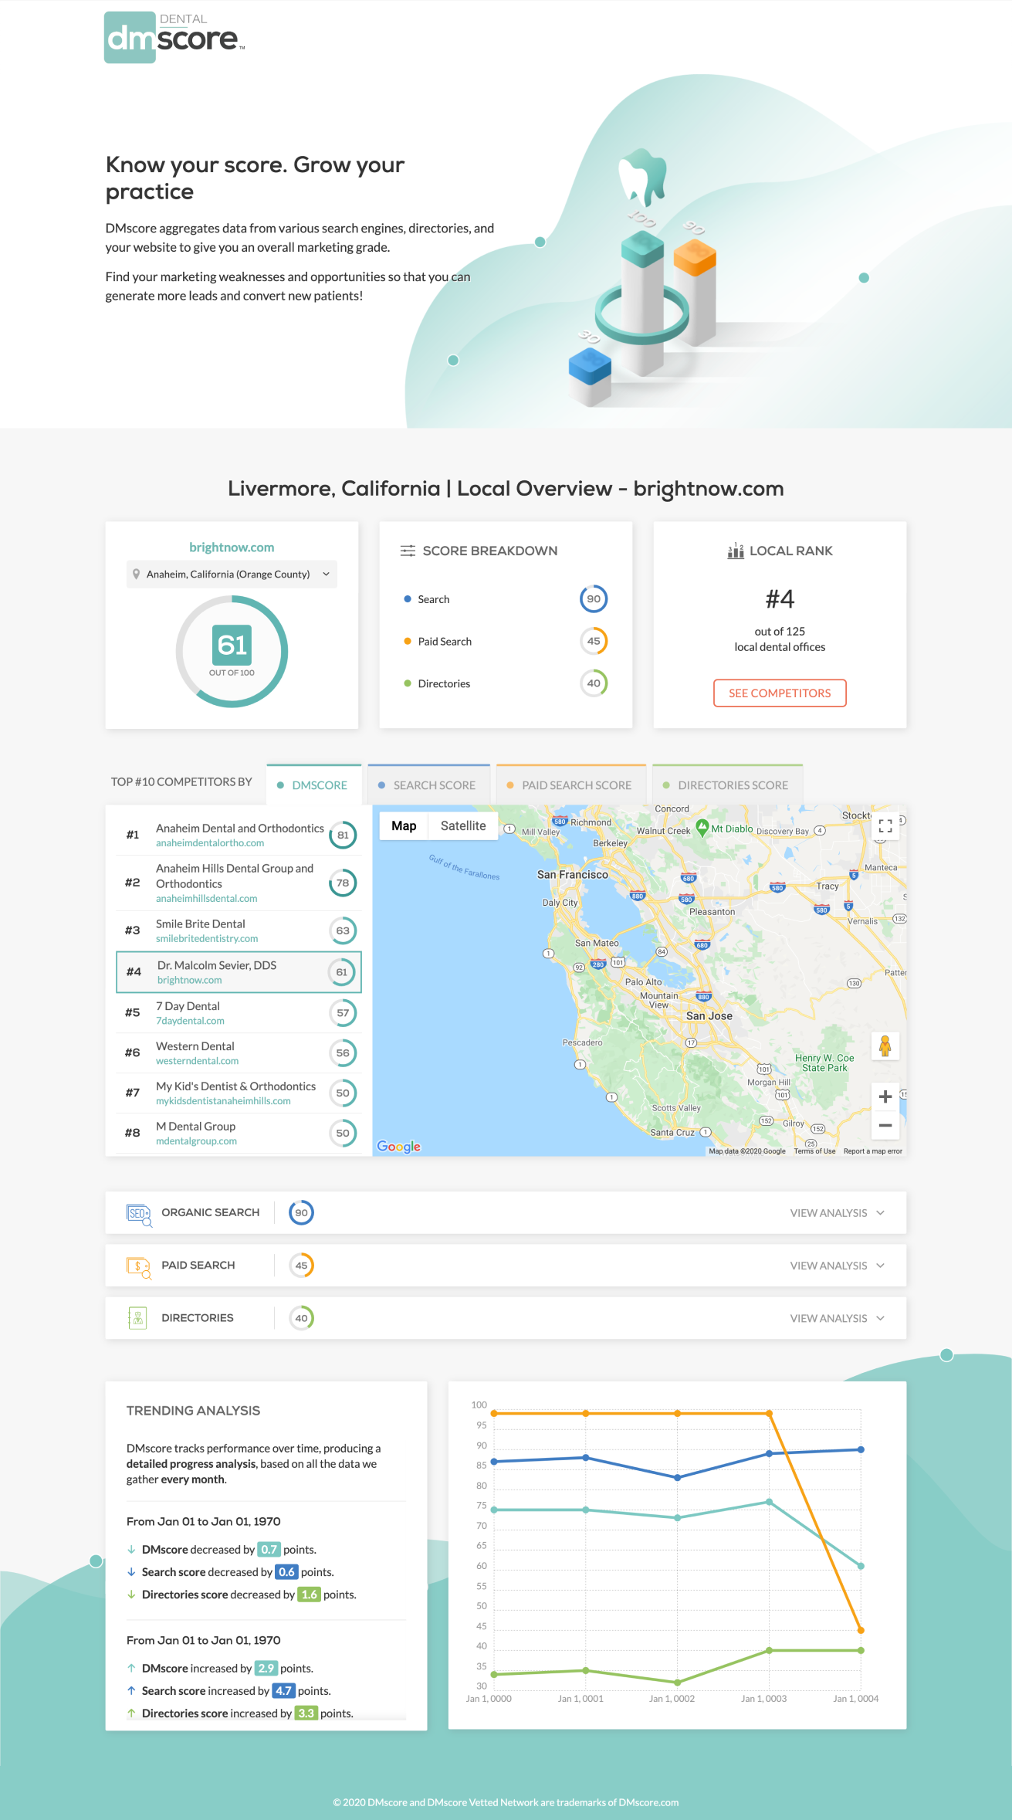Open anaheimhillsdental.com link
Screen dimensions: 1012x1820
pyautogui.click(x=207, y=899)
